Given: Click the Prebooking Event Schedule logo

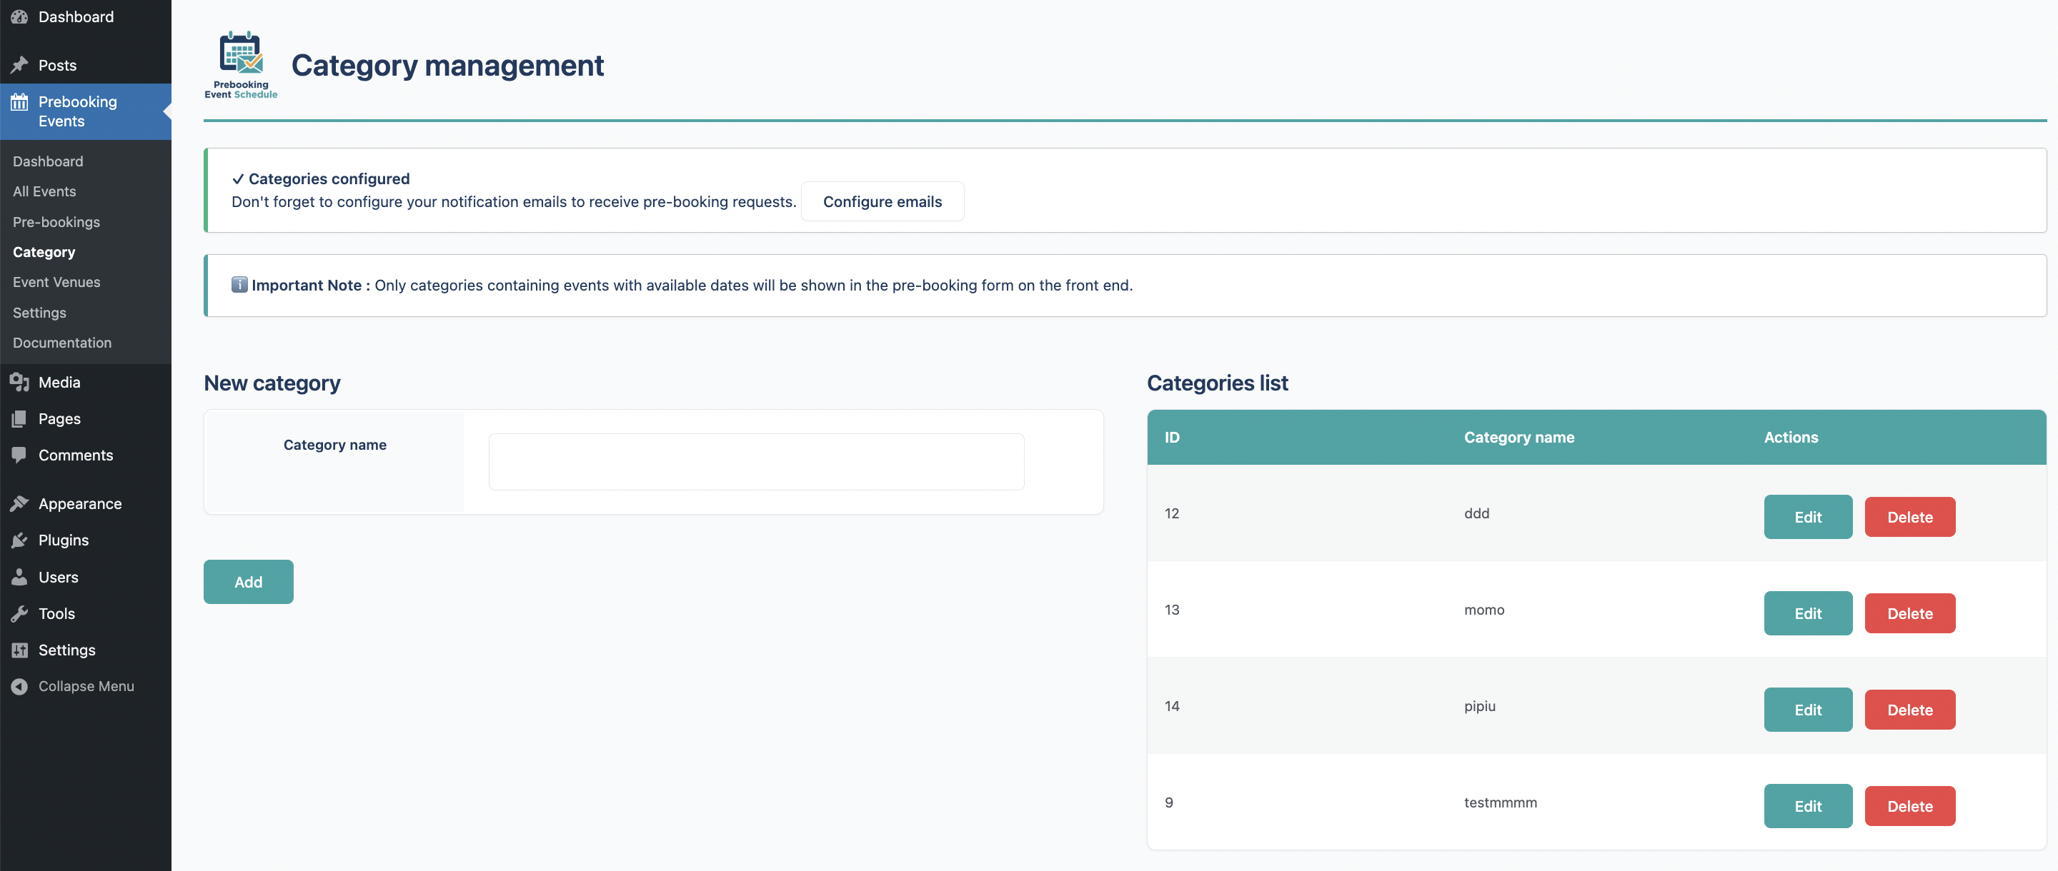Looking at the screenshot, I should point(241,64).
